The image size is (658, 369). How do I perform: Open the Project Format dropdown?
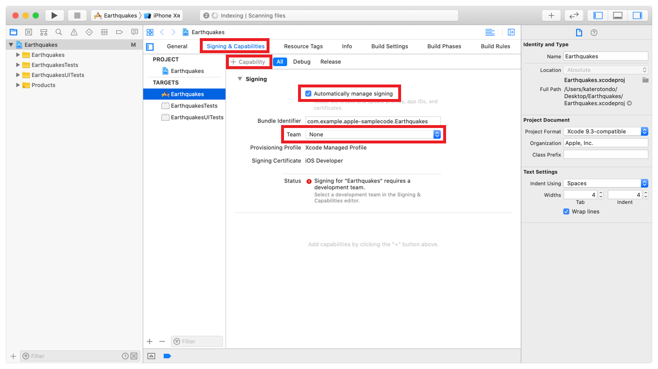coord(606,131)
